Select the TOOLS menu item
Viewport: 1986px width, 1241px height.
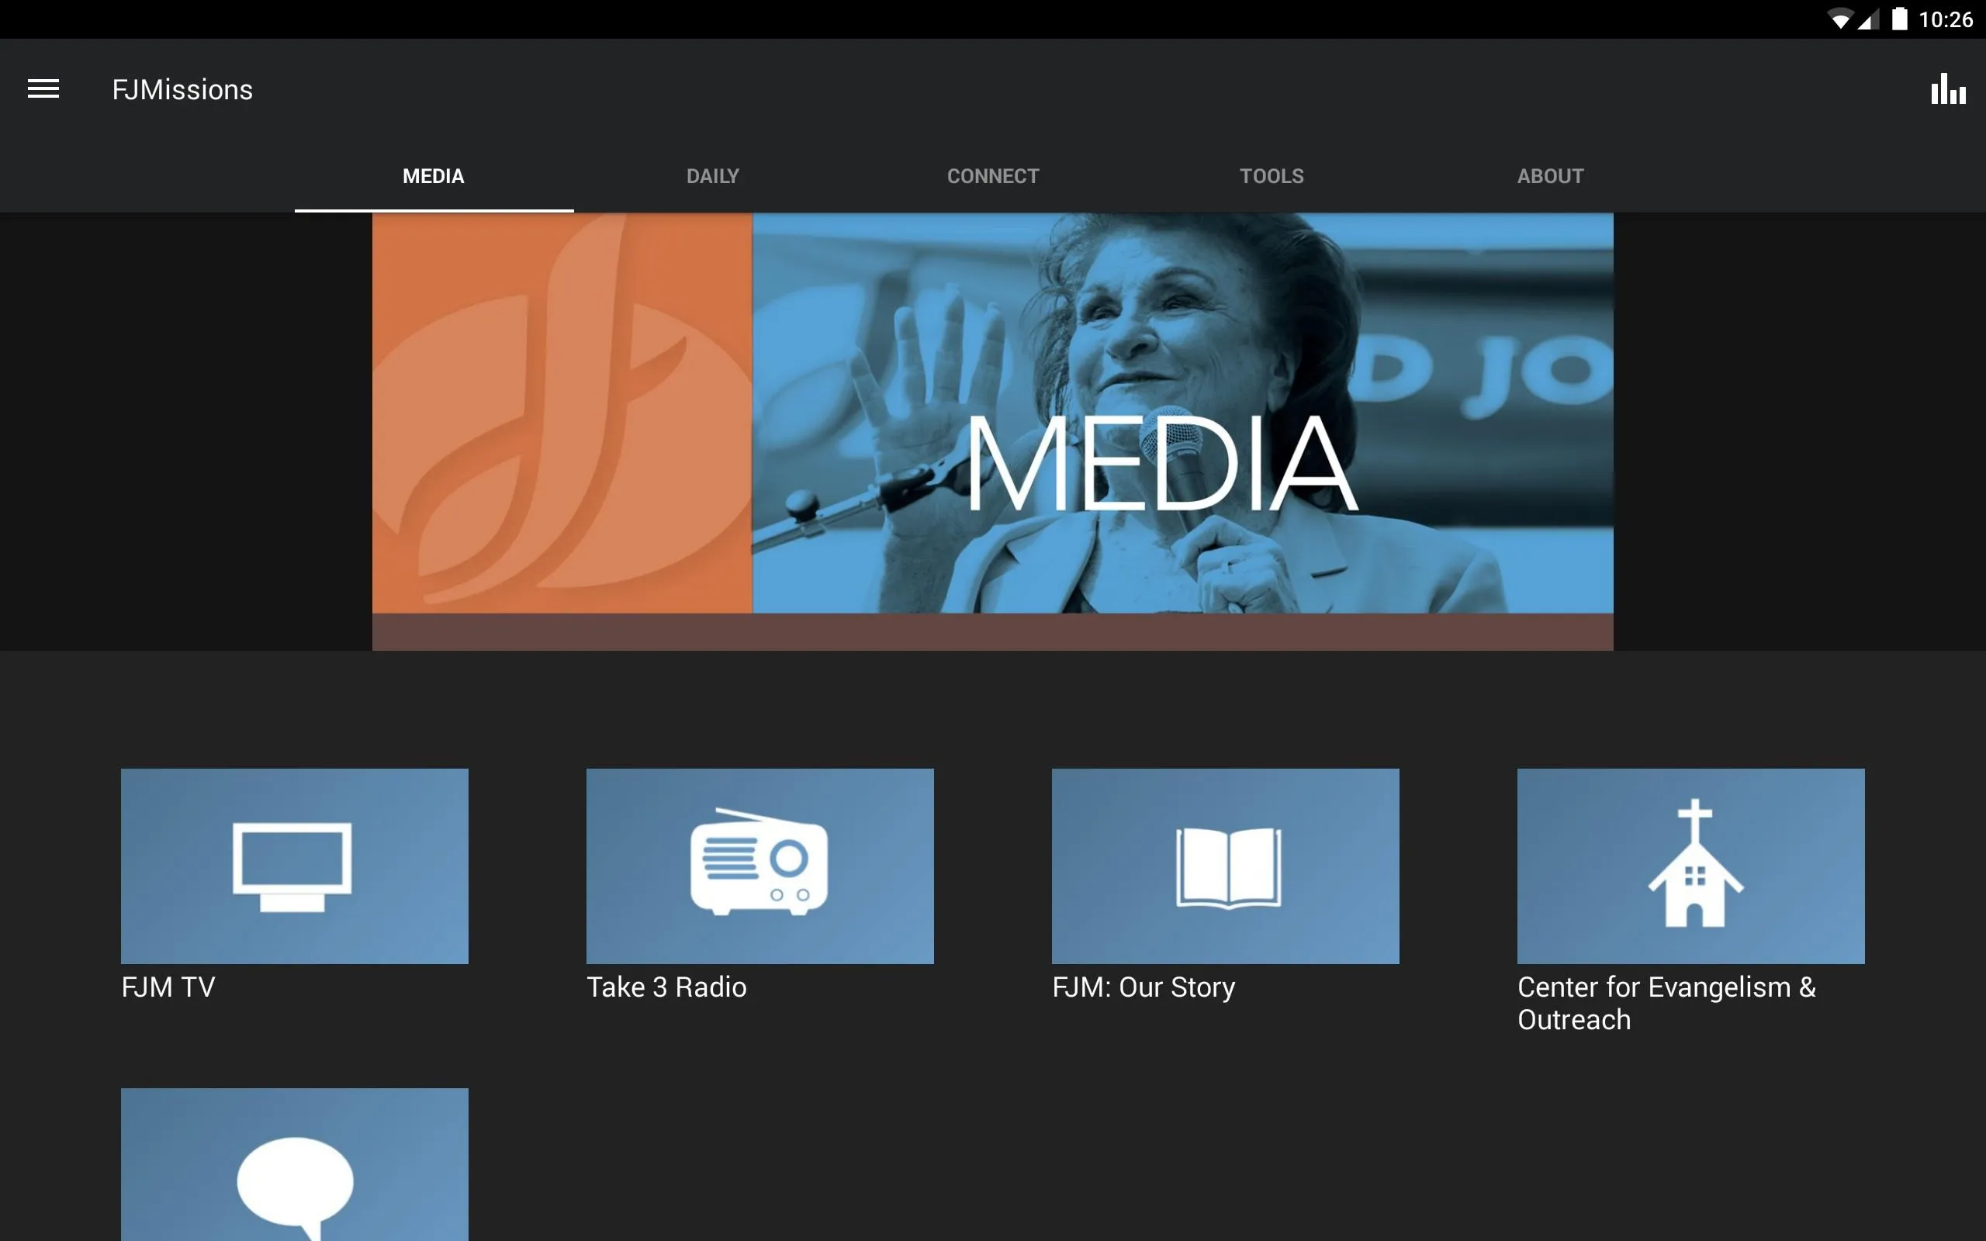pos(1271,175)
